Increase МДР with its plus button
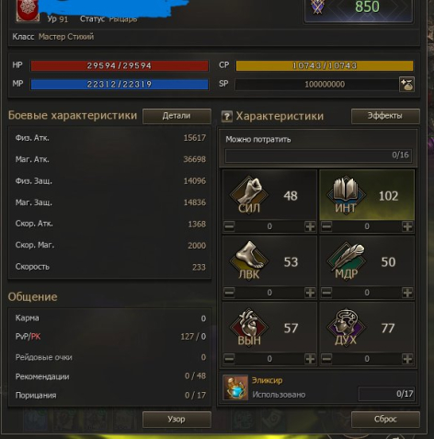 pyautogui.click(x=407, y=293)
